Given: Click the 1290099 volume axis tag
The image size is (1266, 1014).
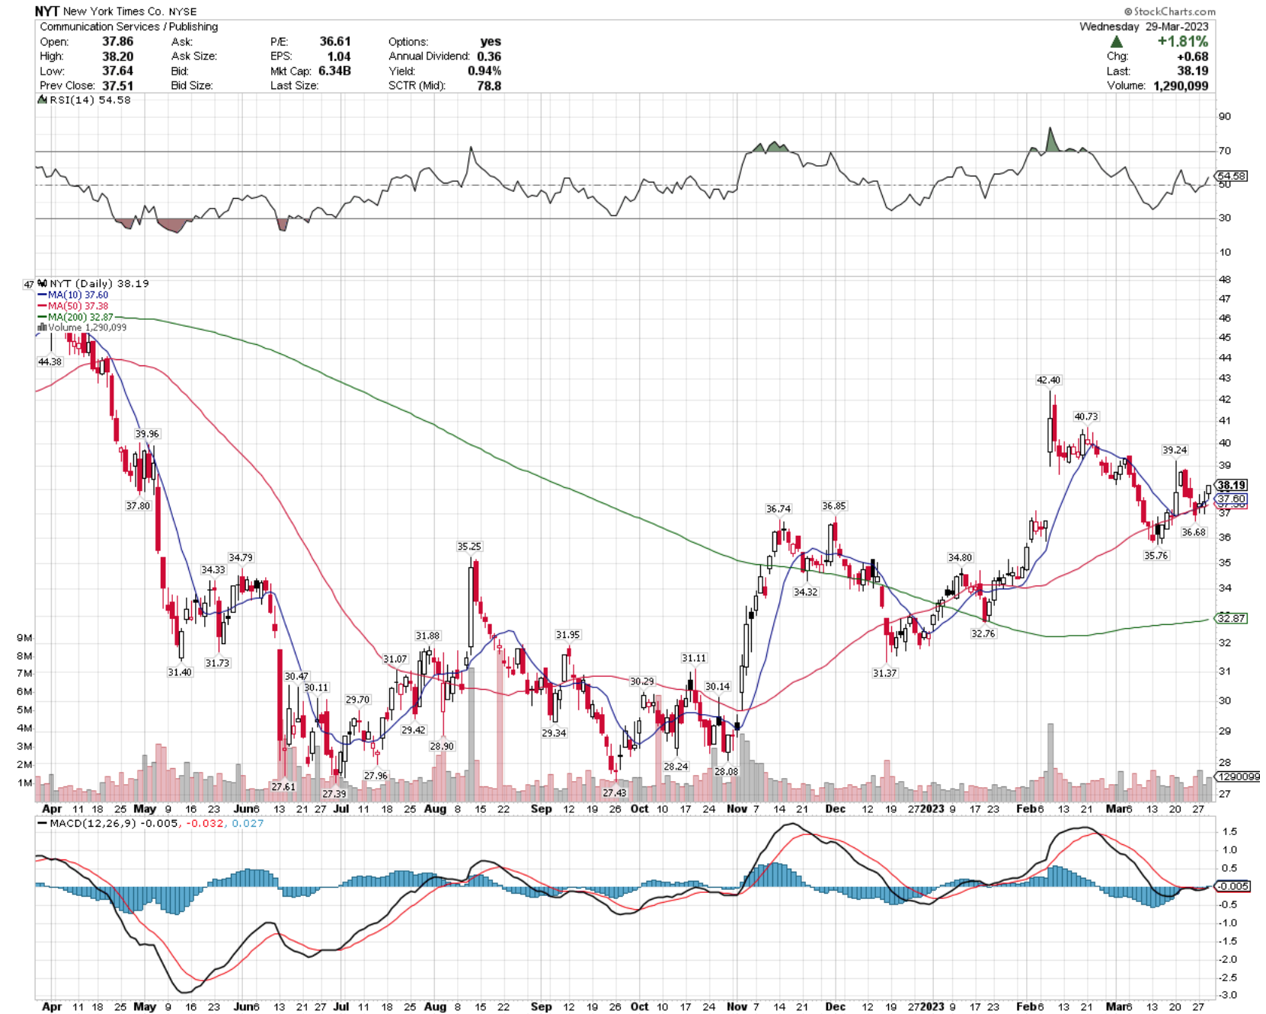Looking at the screenshot, I should click(1238, 776).
